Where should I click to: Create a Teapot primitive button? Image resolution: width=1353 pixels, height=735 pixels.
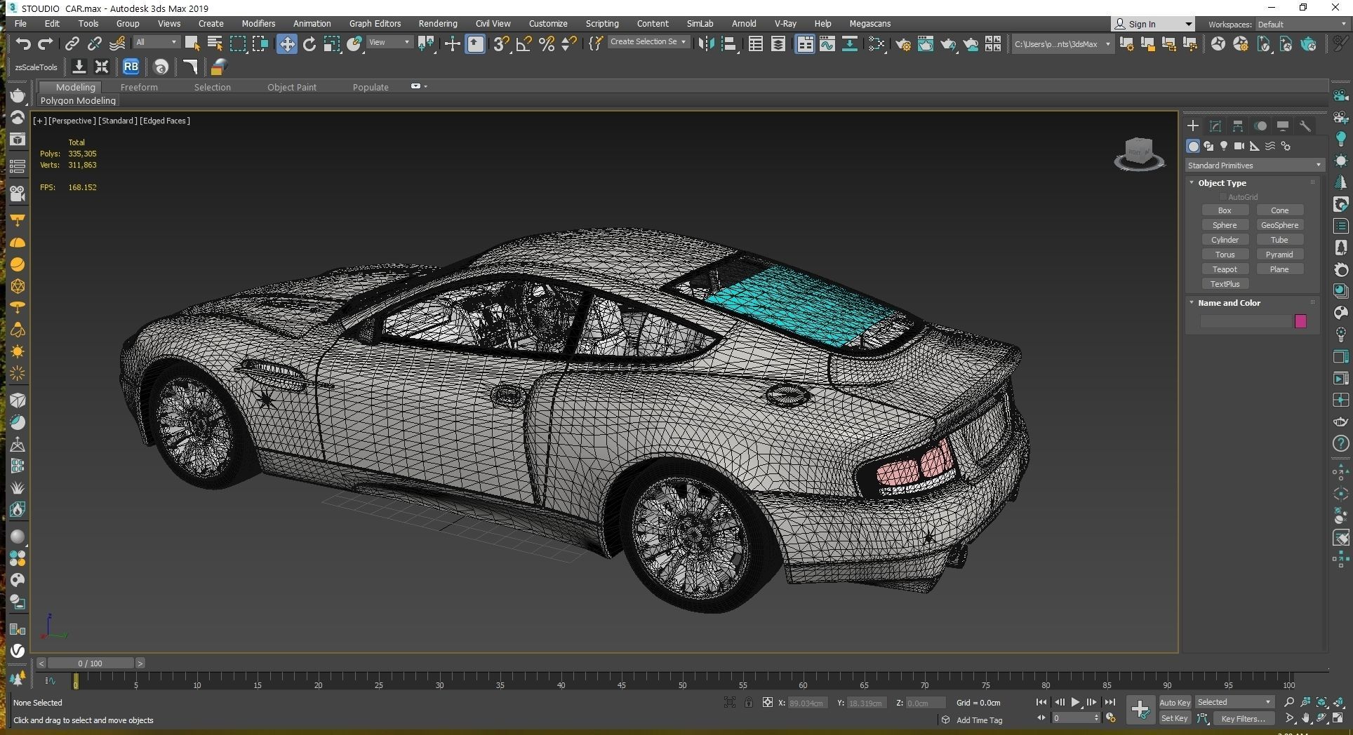point(1225,269)
